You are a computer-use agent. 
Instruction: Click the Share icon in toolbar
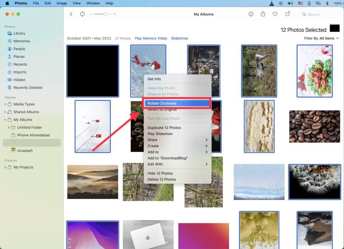click(x=263, y=14)
